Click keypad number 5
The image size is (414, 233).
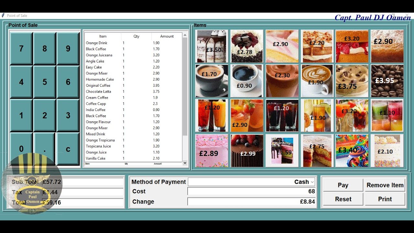[x=45, y=82]
